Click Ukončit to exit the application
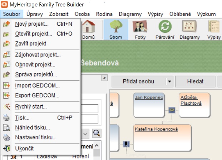 (x=25, y=148)
